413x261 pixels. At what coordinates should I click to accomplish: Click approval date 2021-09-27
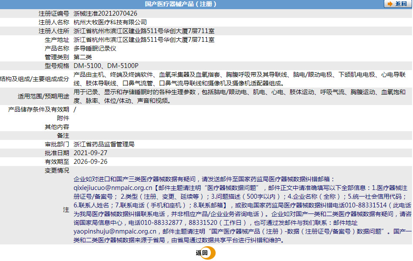[x=90, y=153]
